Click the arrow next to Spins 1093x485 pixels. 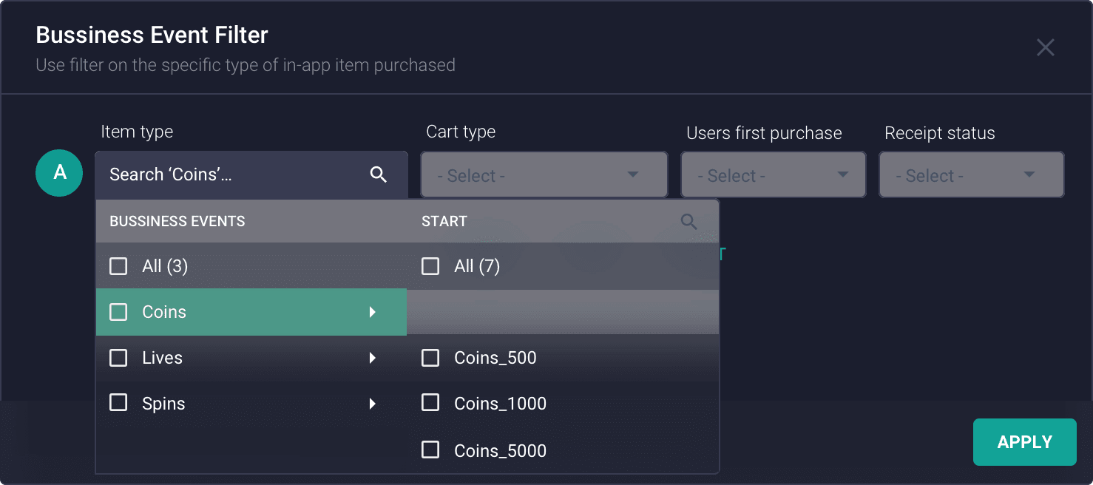373,403
